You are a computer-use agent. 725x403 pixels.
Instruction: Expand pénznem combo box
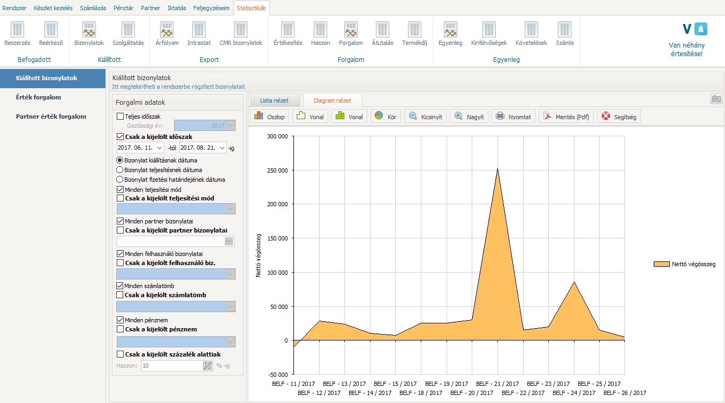[x=231, y=342]
